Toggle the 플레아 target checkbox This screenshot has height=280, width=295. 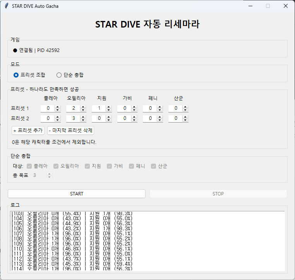tap(29, 166)
